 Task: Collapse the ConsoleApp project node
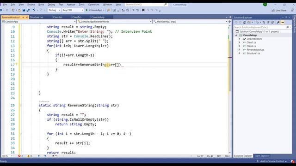tap(236, 35)
